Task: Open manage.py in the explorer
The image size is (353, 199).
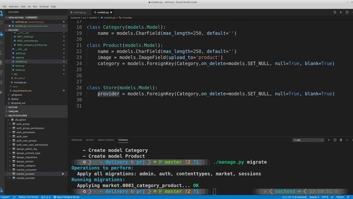Action: 20,82
